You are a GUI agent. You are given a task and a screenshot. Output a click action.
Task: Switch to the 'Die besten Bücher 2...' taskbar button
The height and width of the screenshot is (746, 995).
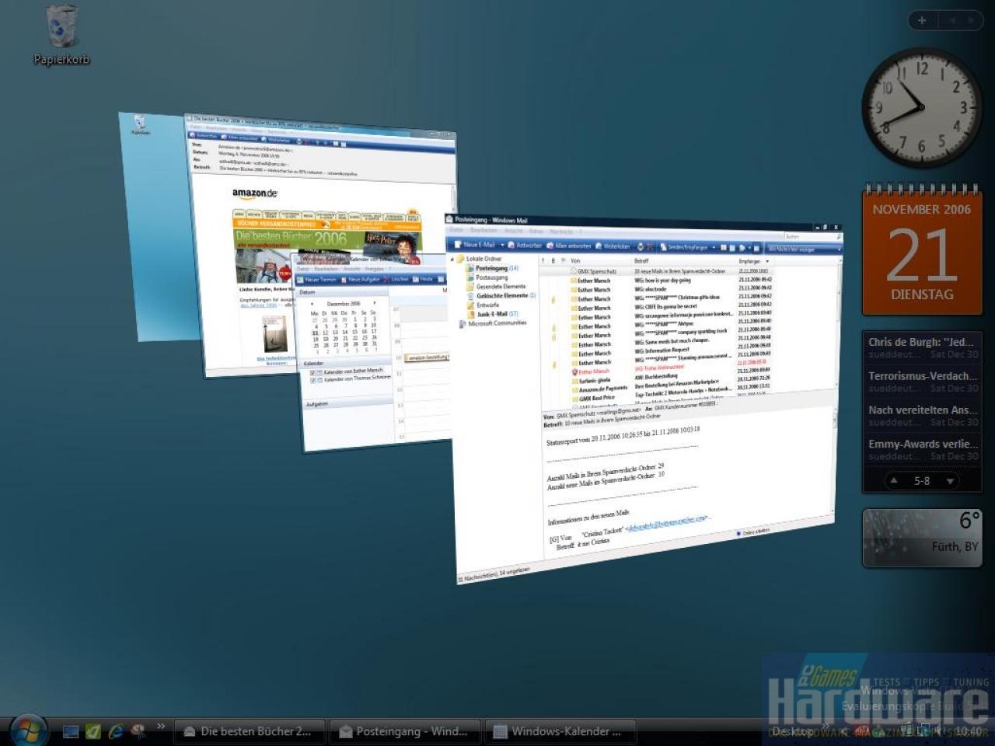[x=250, y=731]
